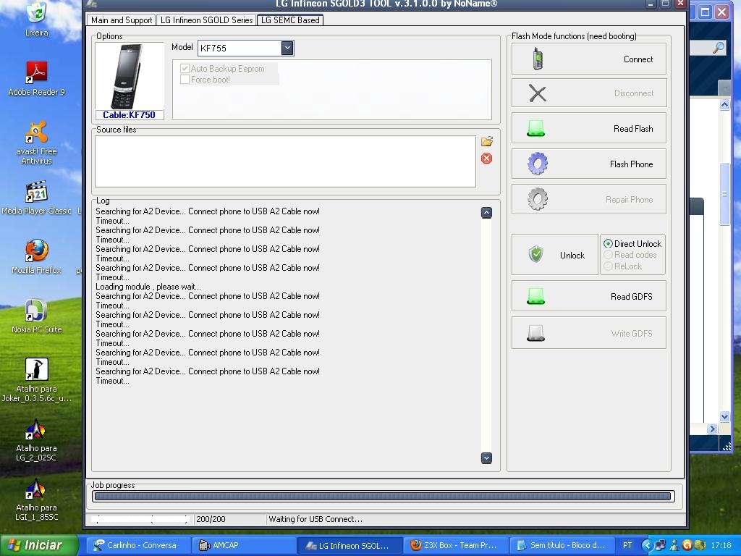Click the Write GDFS button label
The width and height of the screenshot is (741, 556).
(x=631, y=333)
